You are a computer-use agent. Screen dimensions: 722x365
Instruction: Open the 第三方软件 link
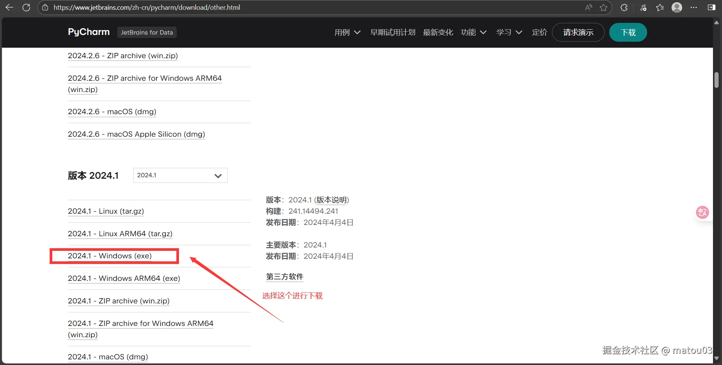(285, 277)
